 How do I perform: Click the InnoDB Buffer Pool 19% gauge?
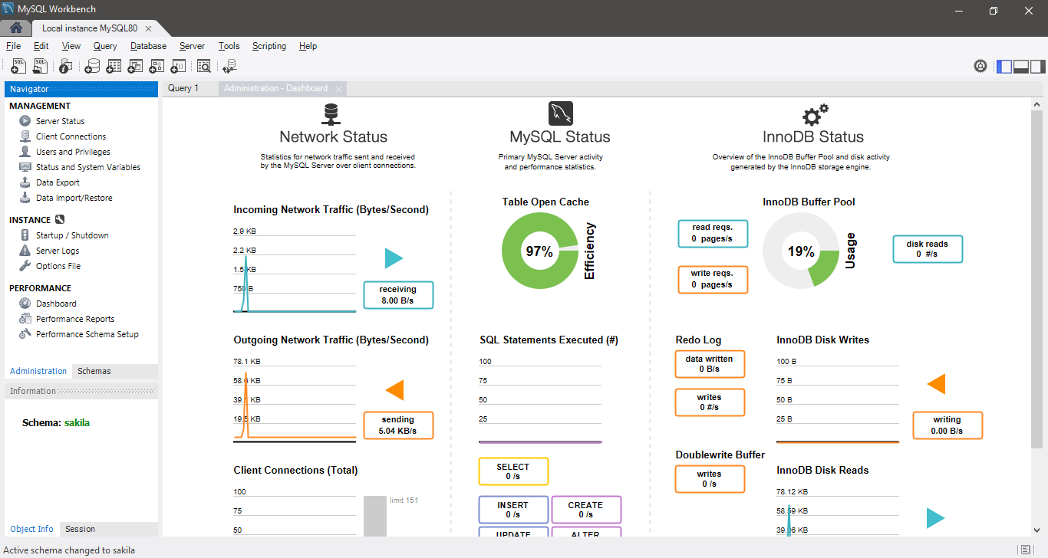801,251
